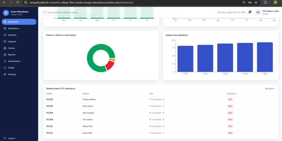The width and height of the screenshot is (282, 141).
Task: Click the red Absent donut segment
Action: tap(110, 65)
